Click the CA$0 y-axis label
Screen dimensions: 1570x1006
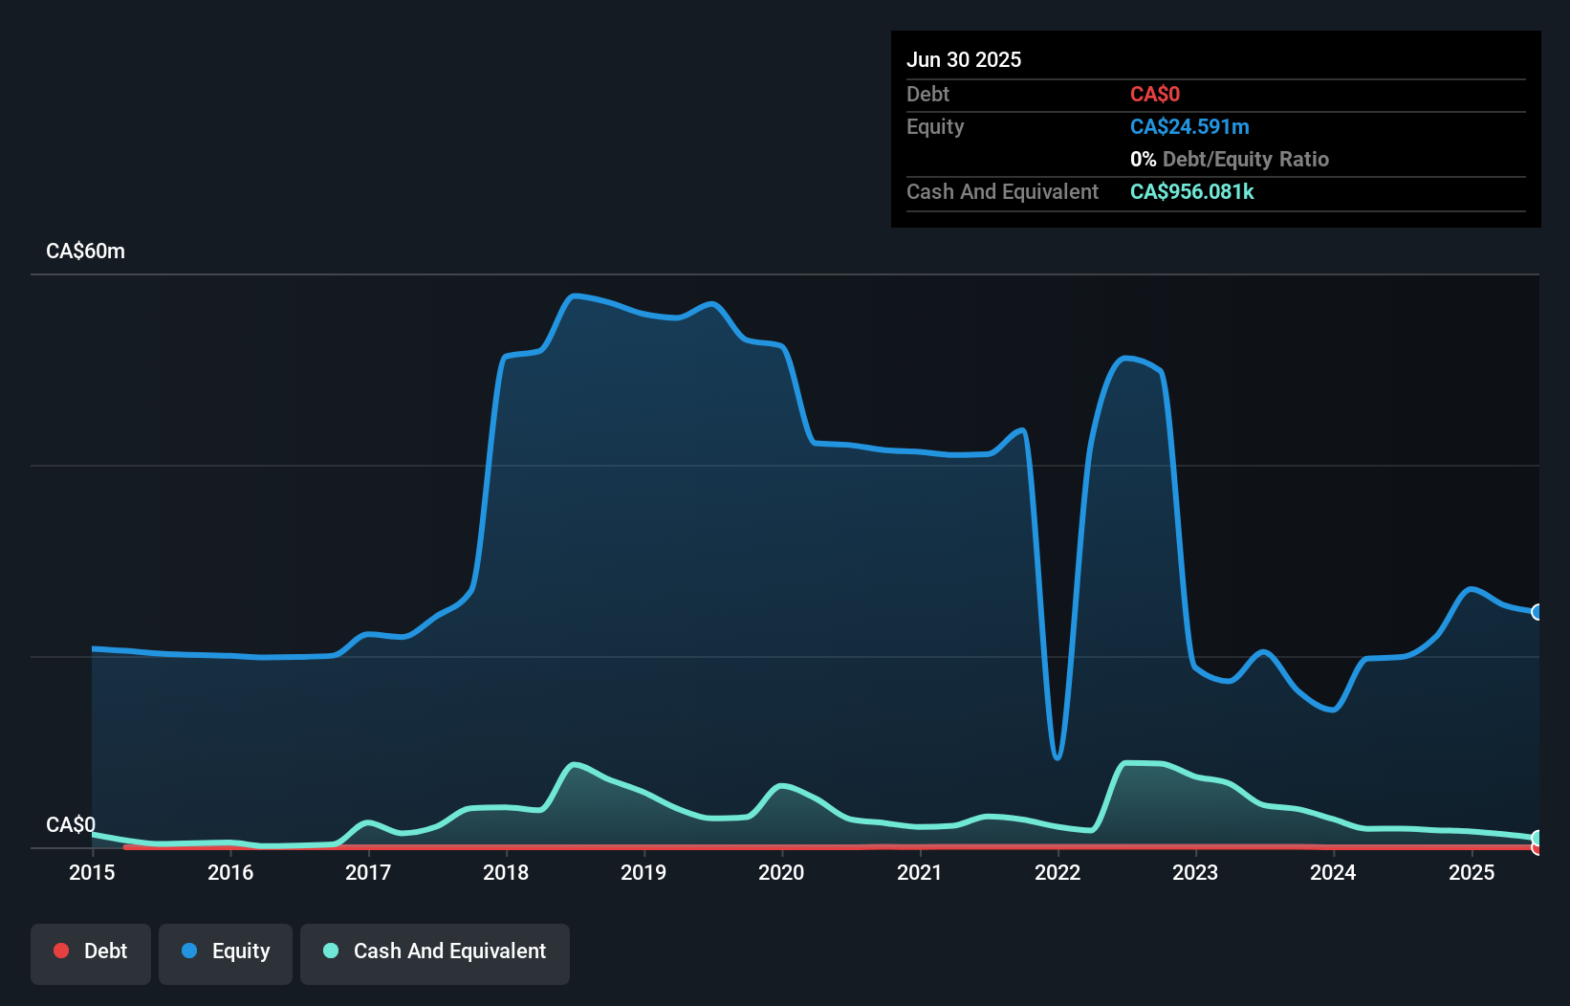tap(71, 825)
